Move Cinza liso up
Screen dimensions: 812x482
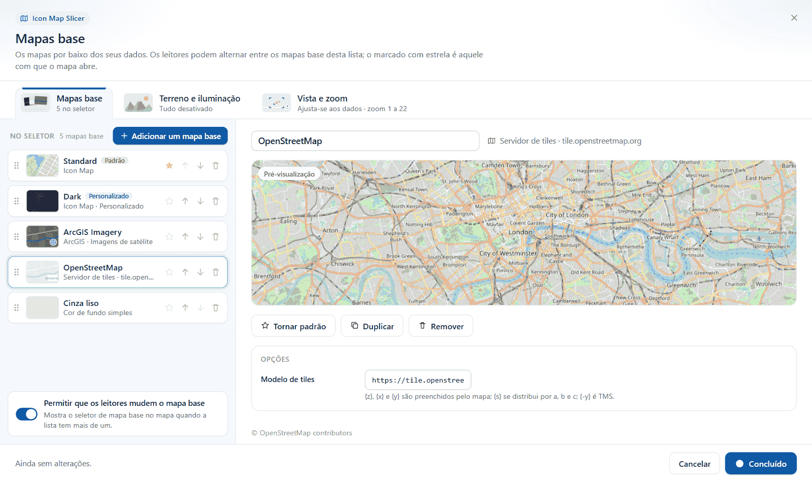[x=185, y=307]
